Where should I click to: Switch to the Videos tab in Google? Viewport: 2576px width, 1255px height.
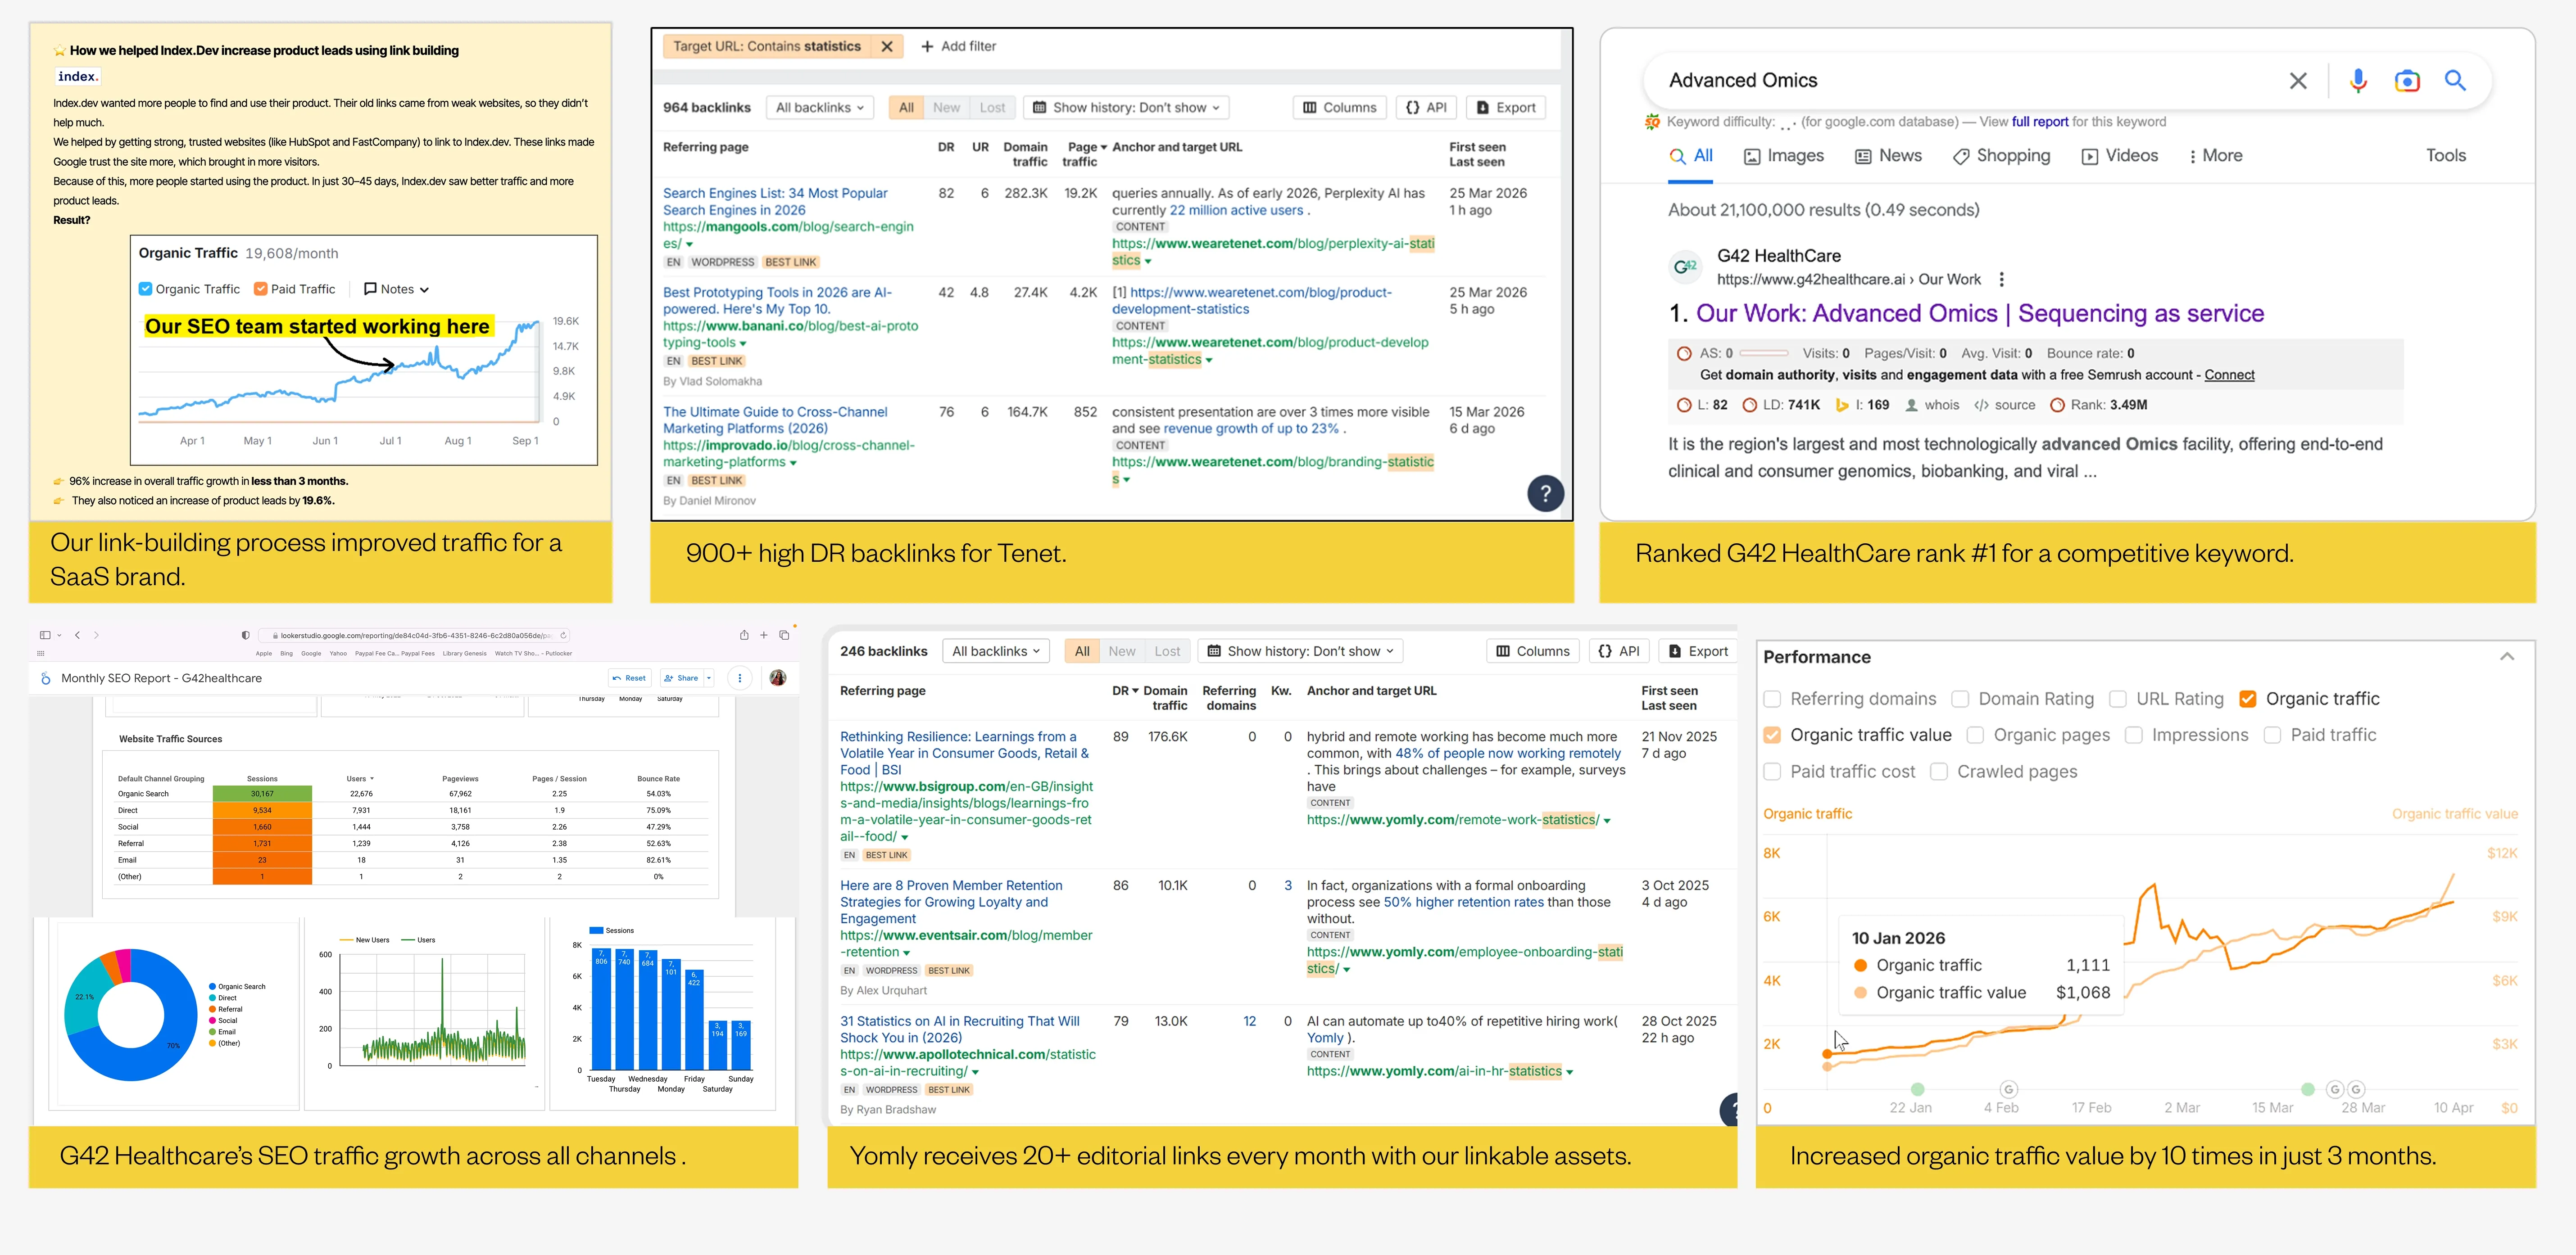coord(2120,156)
